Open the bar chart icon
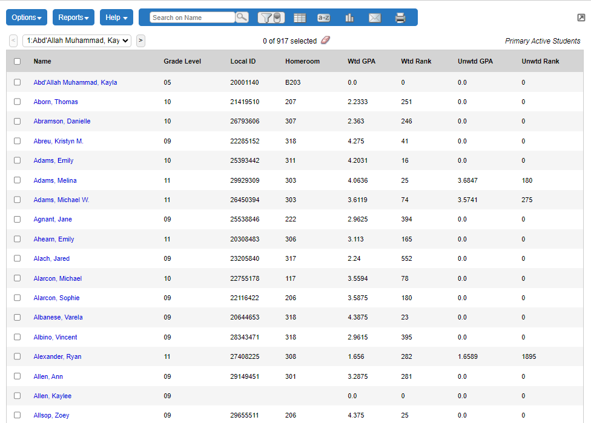The width and height of the screenshot is (591, 423). pyautogui.click(x=349, y=18)
